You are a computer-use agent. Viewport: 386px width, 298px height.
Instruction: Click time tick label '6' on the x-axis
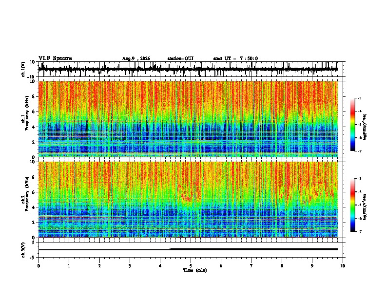click(x=221, y=266)
